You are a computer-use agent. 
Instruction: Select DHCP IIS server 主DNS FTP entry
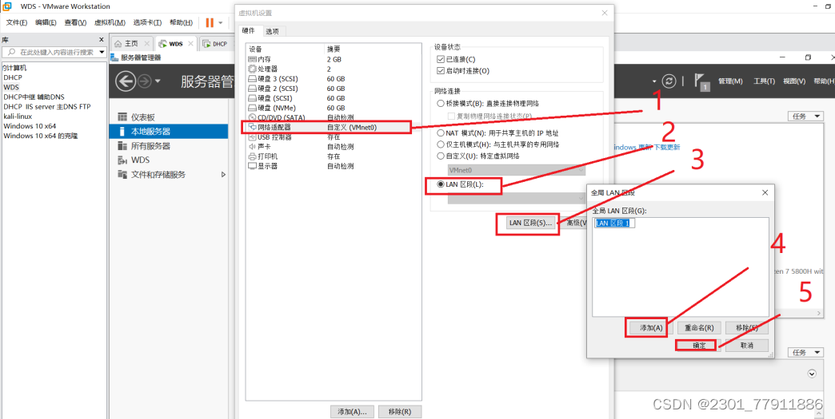point(47,106)
